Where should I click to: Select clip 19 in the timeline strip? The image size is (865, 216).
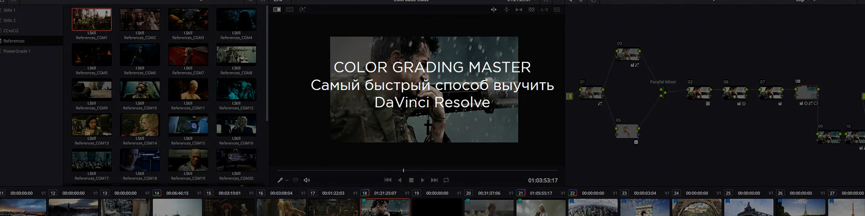click(437, 207)
